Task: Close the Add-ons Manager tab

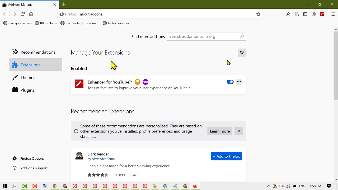Action: click(55, 4)
